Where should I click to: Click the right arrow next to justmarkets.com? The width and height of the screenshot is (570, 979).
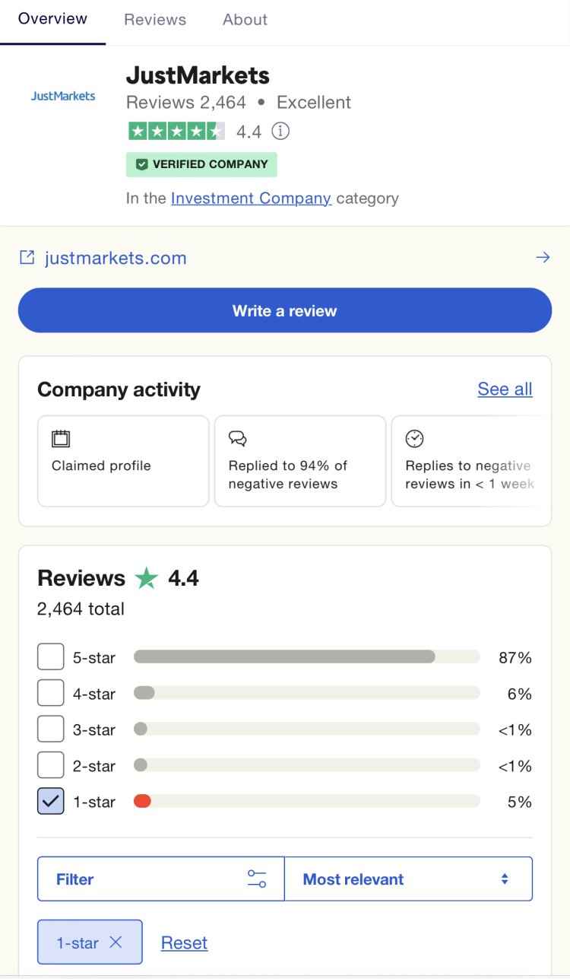543,257
